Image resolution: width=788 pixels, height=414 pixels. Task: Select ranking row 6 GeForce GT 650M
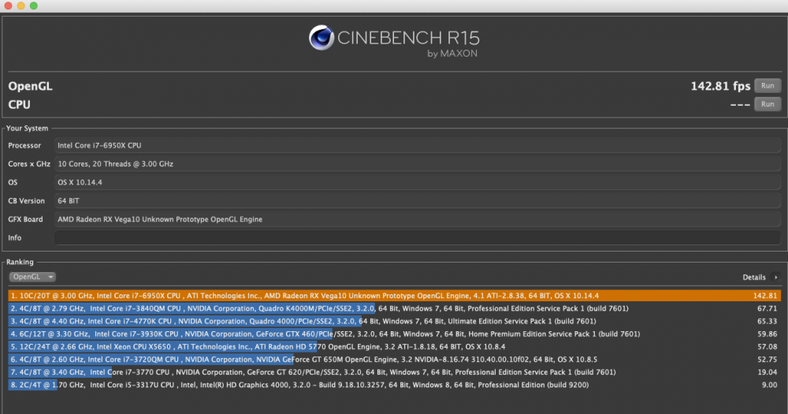point(395,359)
